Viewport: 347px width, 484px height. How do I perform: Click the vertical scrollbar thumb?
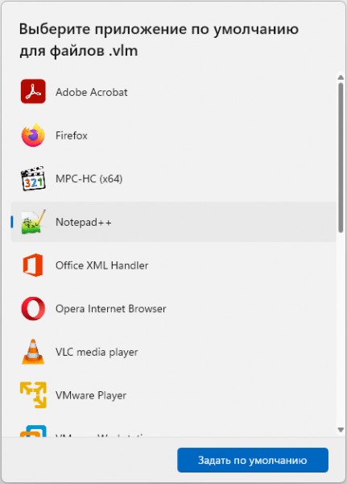341,157
